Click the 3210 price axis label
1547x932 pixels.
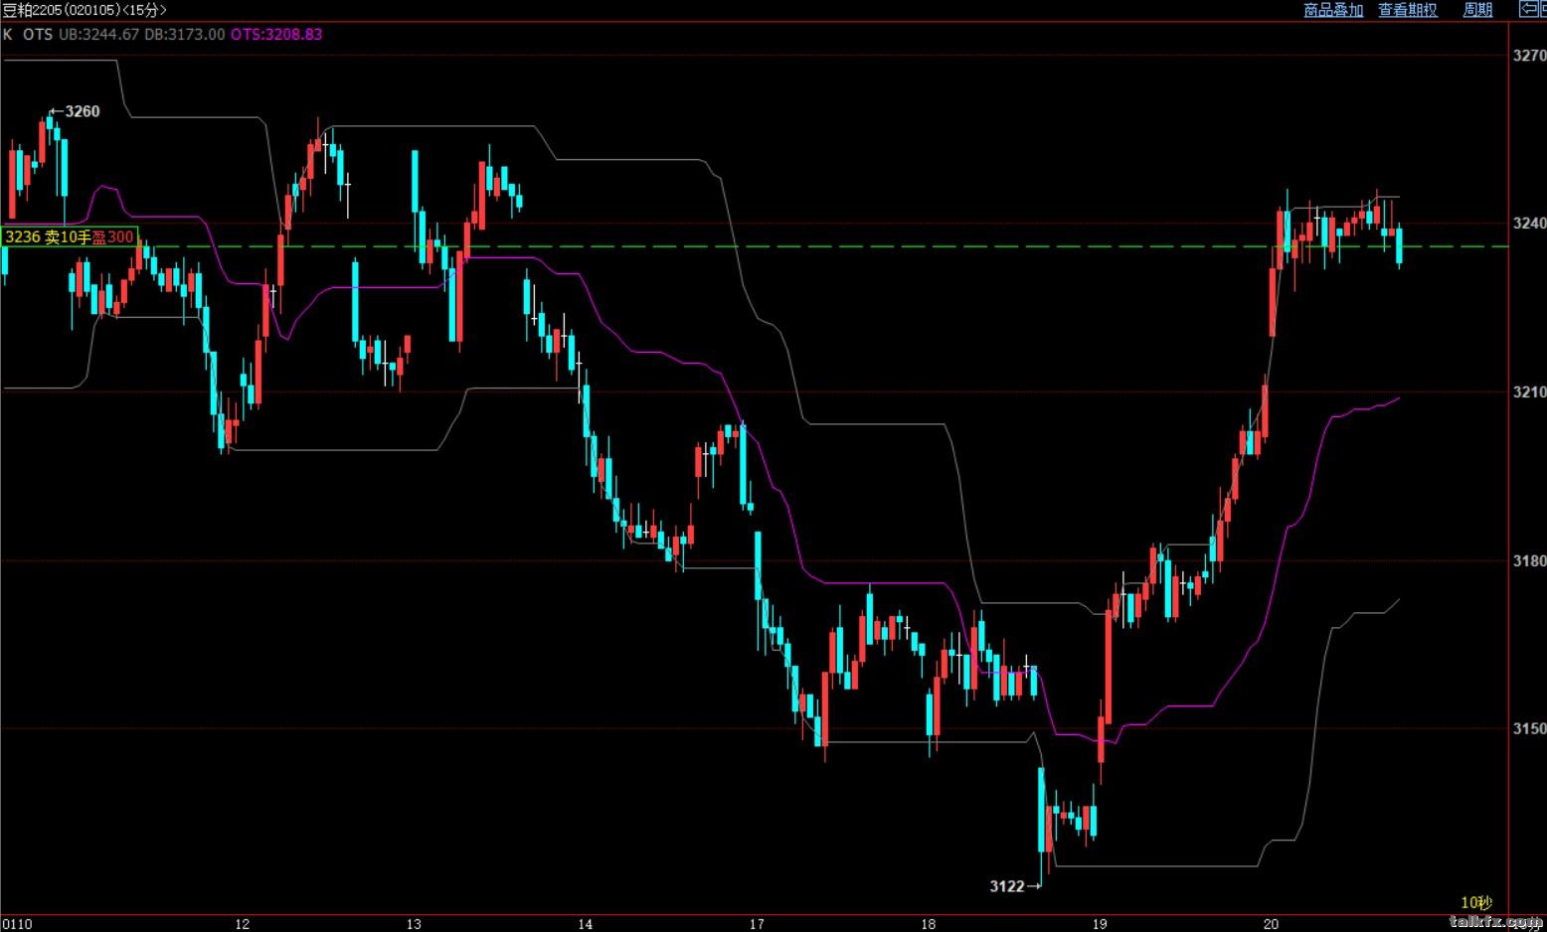coord(1528,391)
